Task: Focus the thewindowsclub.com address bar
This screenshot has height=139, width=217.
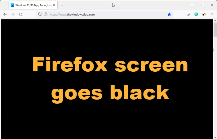Action: (104, 14)
